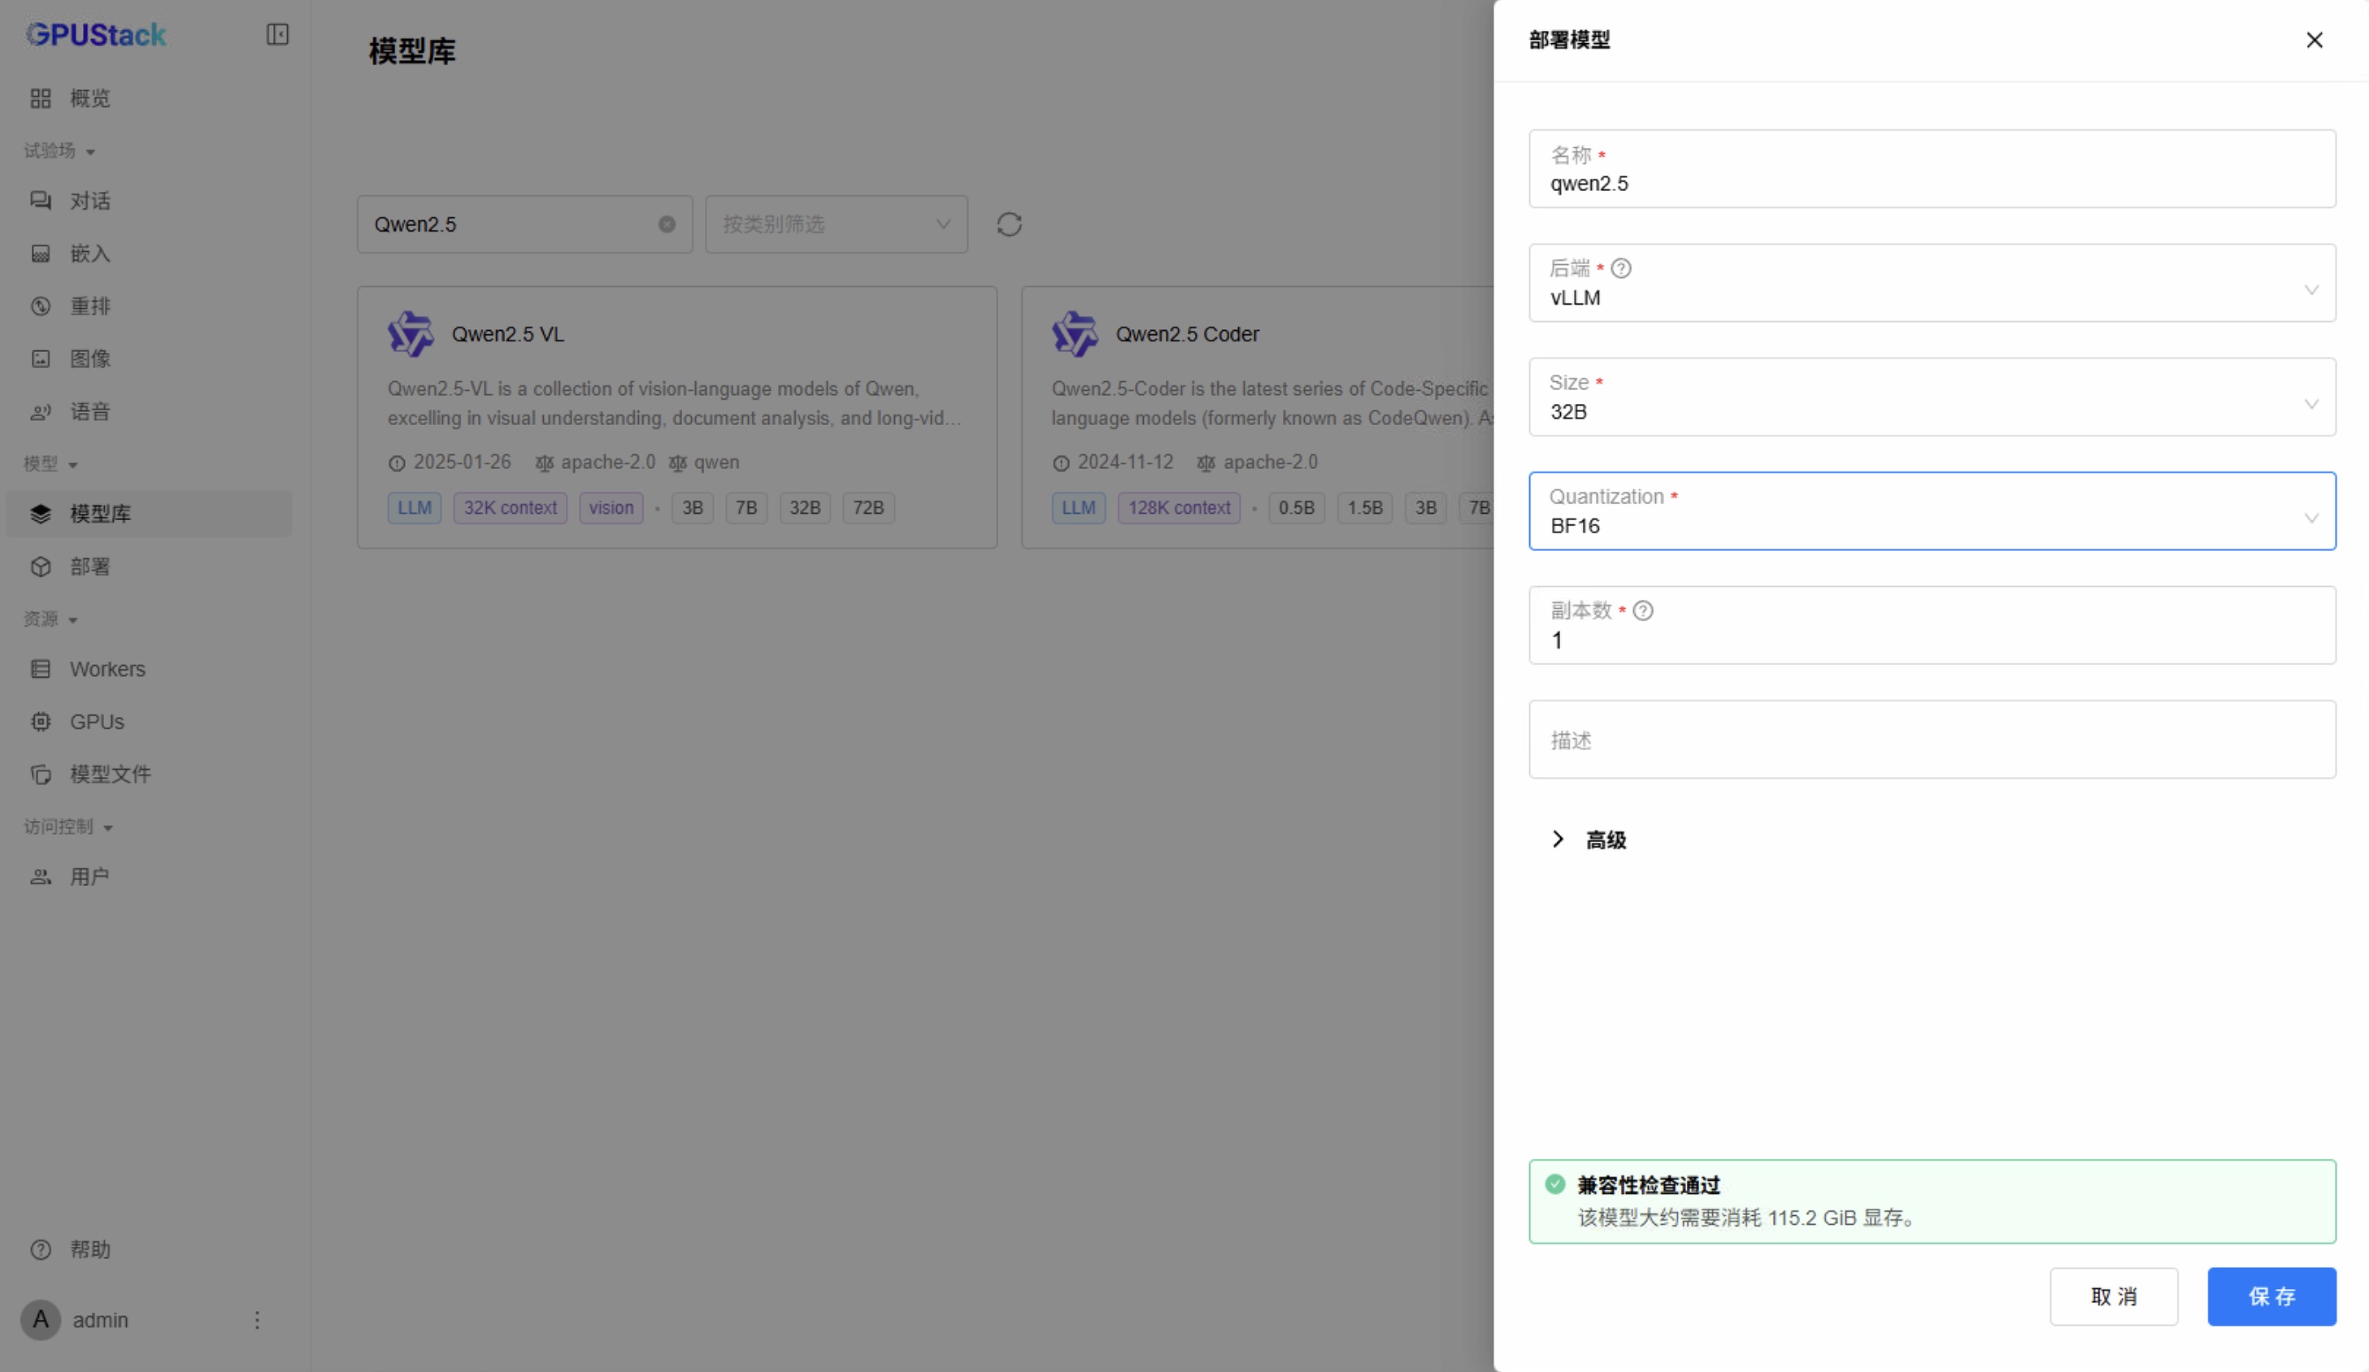
Task: Open the 按类别筛选 category filter dropdown
Action: (x=836, y=224)
